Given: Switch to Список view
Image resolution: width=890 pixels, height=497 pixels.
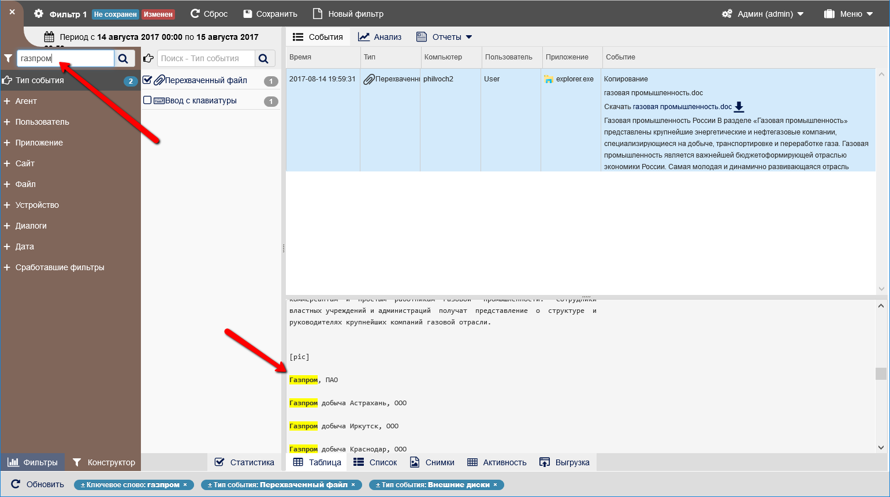Looking at the screenshot, I should tap(375, 462).
